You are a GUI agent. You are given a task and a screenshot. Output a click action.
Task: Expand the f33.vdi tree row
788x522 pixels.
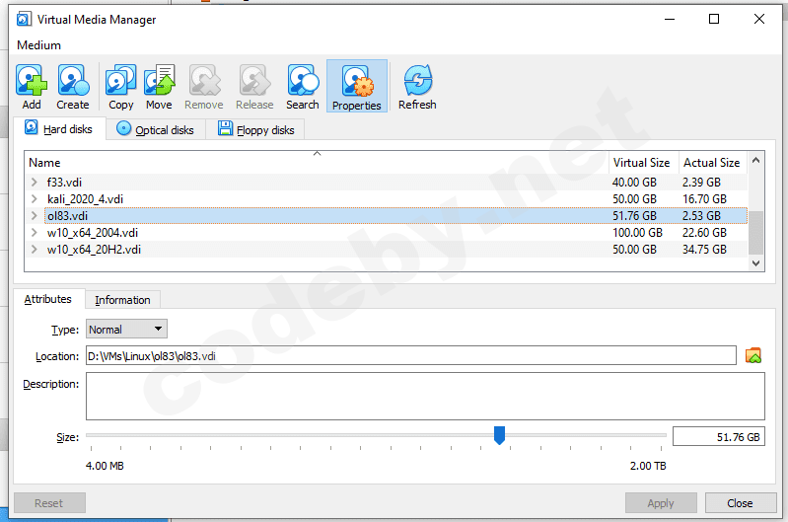(x=36, y=183)
